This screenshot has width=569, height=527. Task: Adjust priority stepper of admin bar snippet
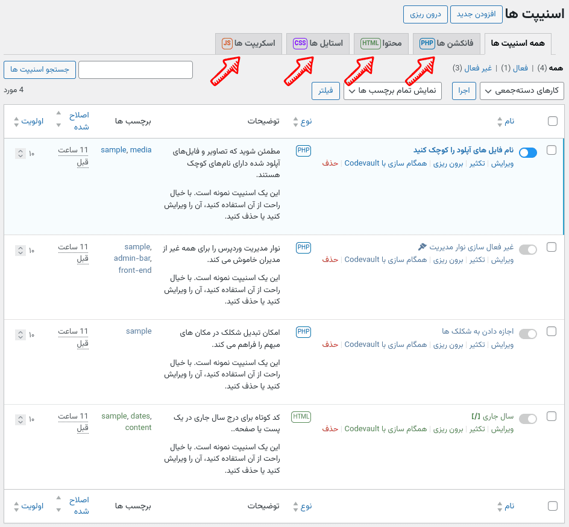coord(20,251)
